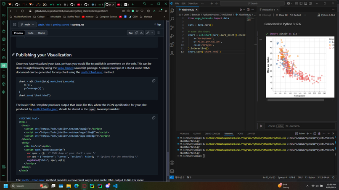The height and width of the screenshot is (190, 339).
Task: Download the raw starting.rst file
Action: pos(141,33)
